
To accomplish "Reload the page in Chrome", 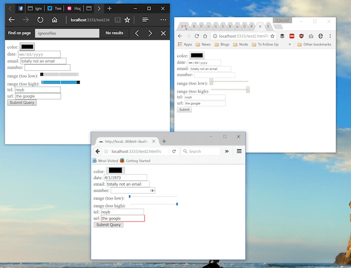I will tap(197, 36).
